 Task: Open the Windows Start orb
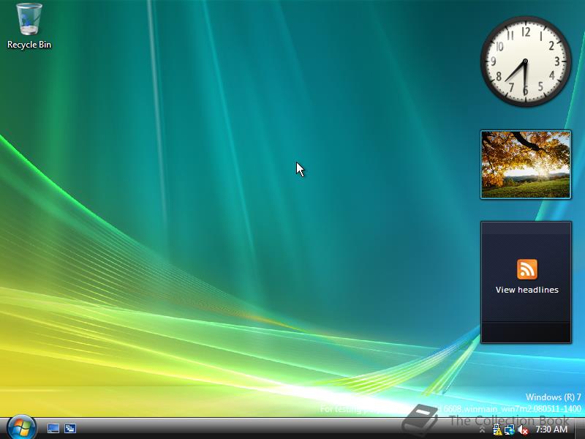point(21,427)
